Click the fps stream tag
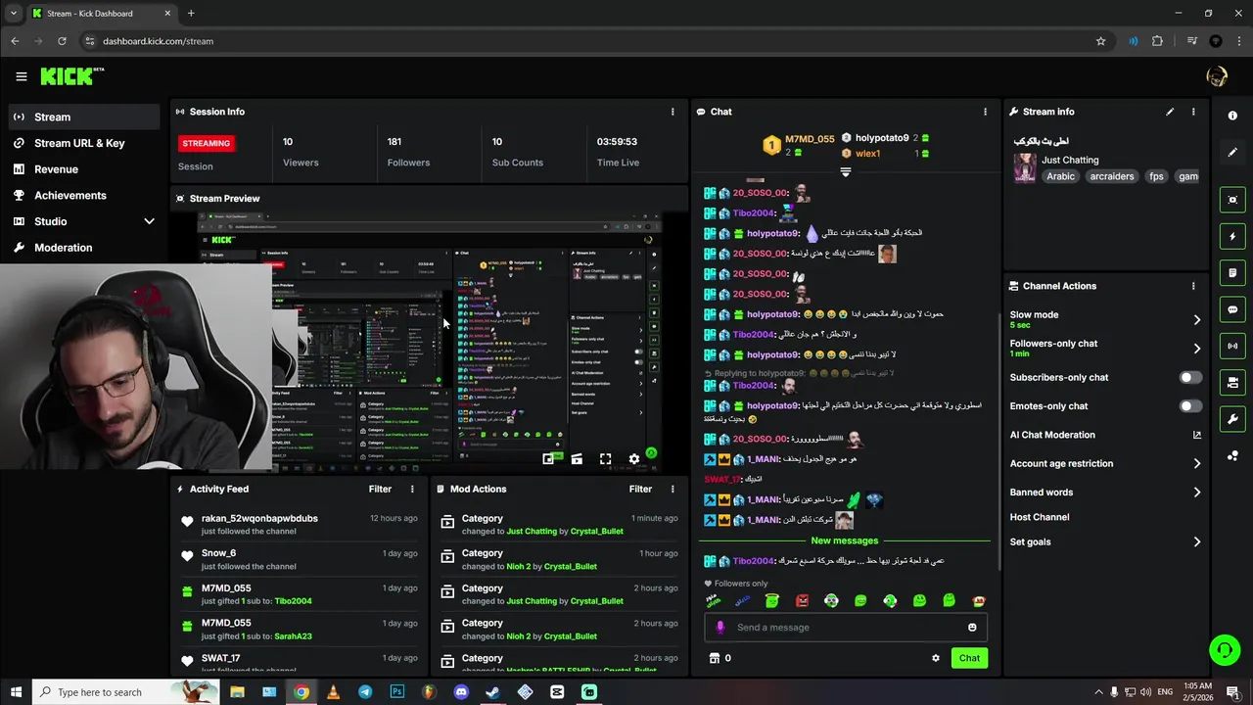The width and height of the screenshot is (1253, 705). [1156, 176]
